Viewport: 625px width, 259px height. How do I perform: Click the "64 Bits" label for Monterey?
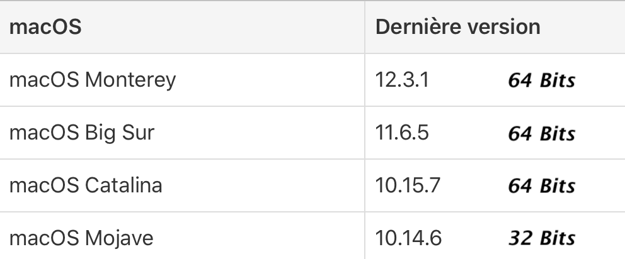[x=541, y=81]
